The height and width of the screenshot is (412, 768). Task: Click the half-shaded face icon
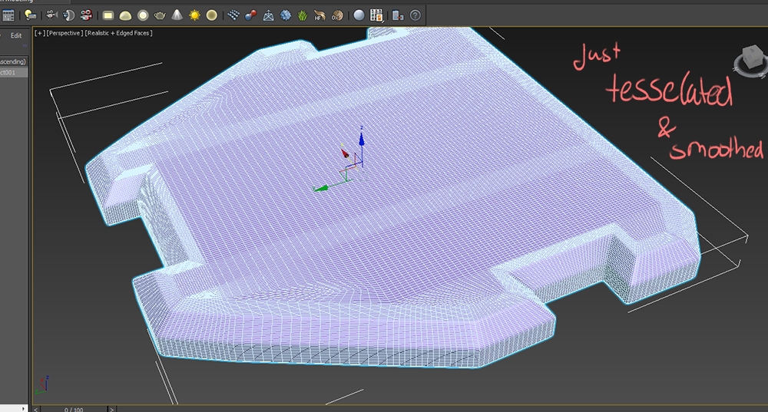(68, 15)
